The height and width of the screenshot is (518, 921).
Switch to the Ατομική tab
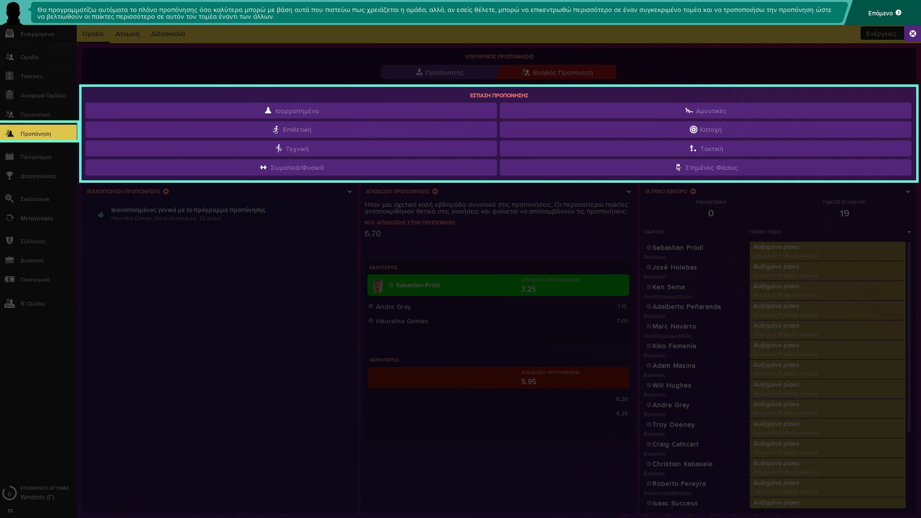coord(127,34)
